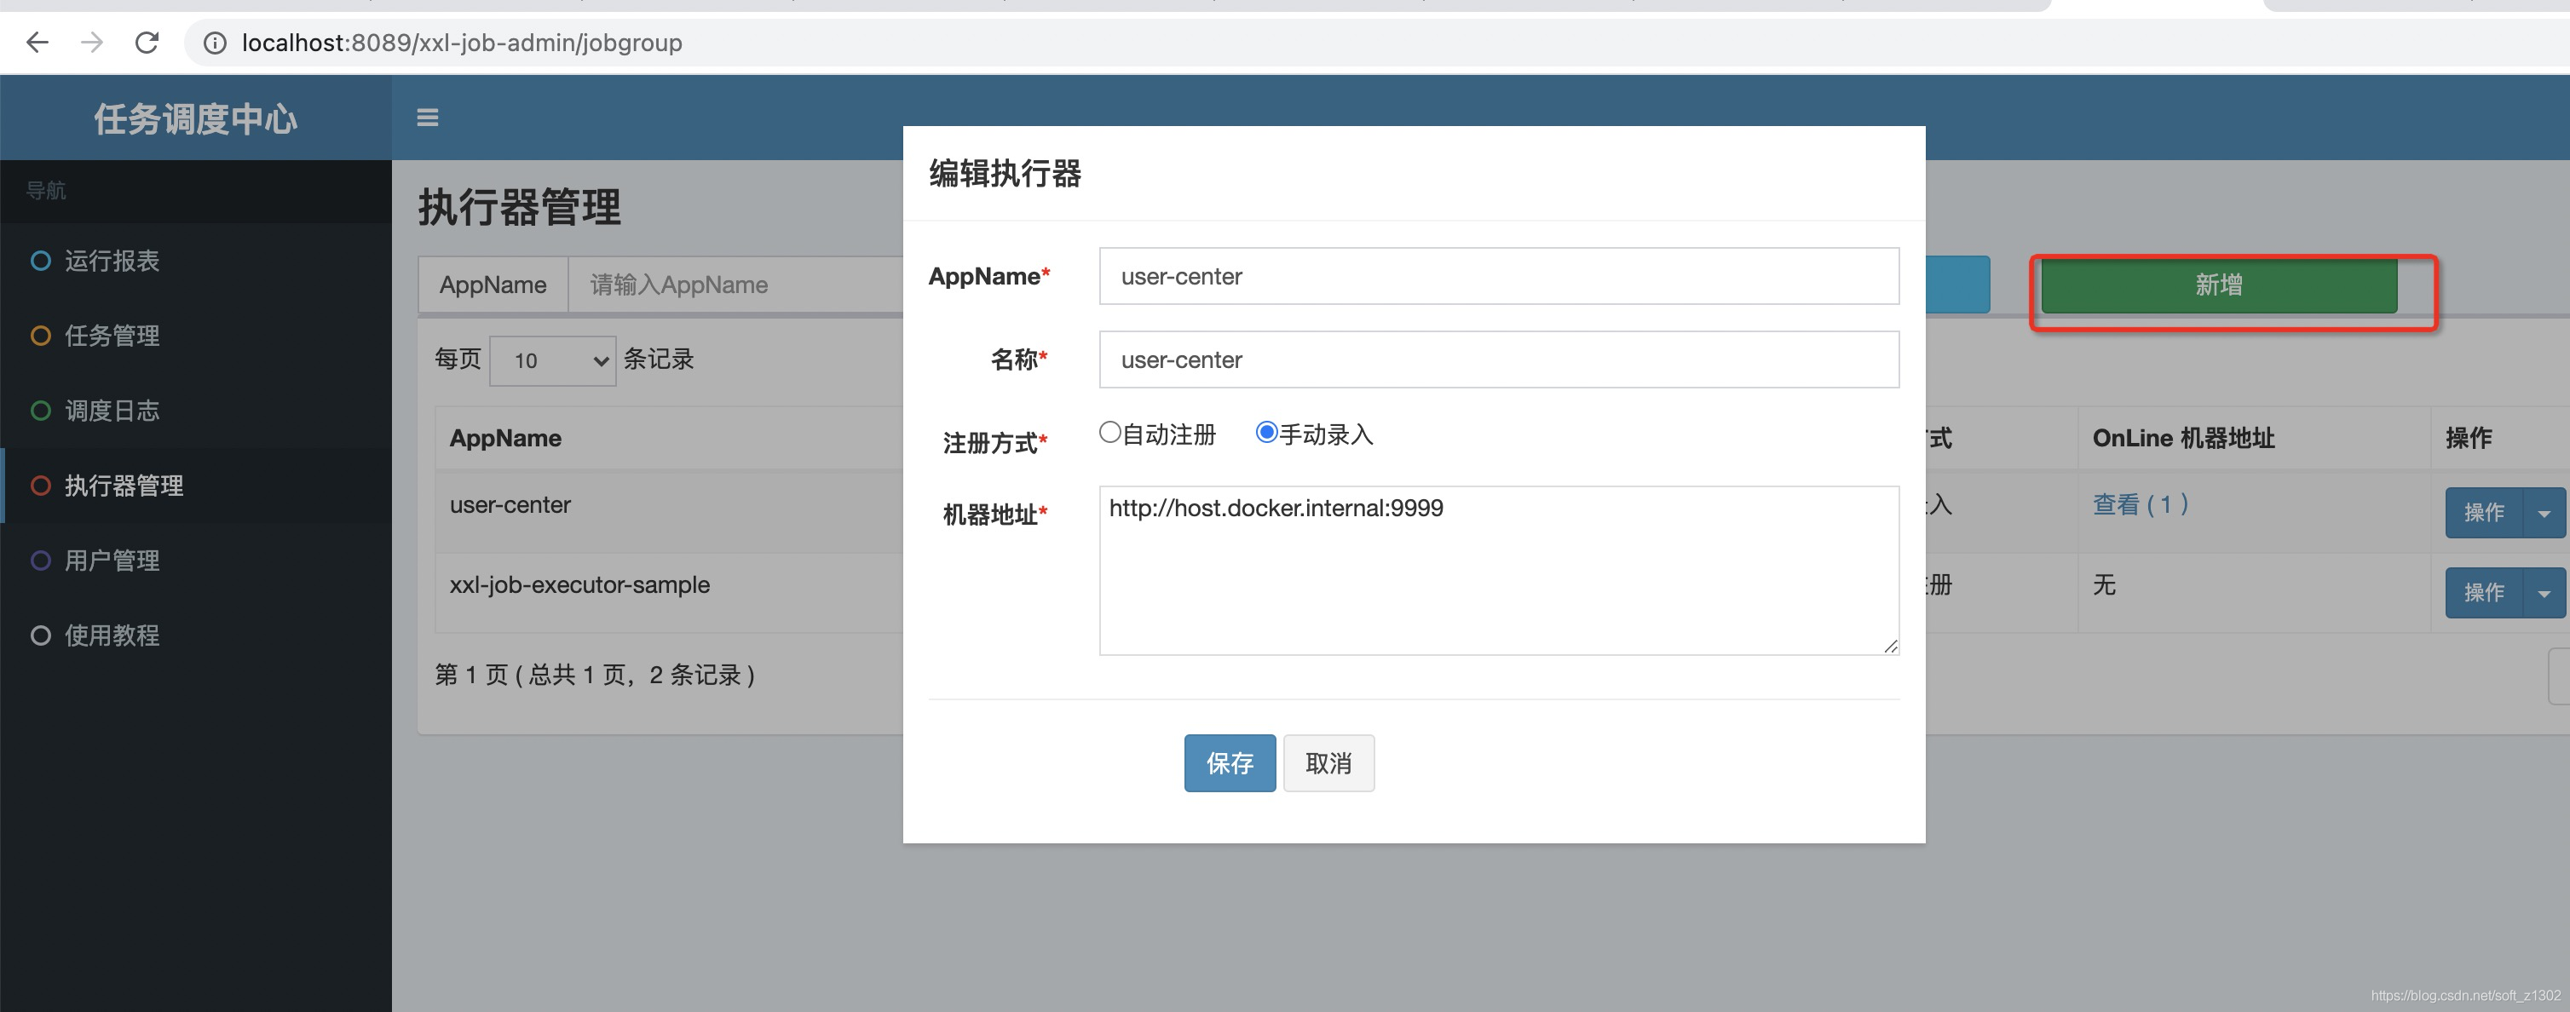Expand the 操作 caret for user-center row
Image resolution: width=2570 pixels, height=1012 pixels.
pos(2543,513)
